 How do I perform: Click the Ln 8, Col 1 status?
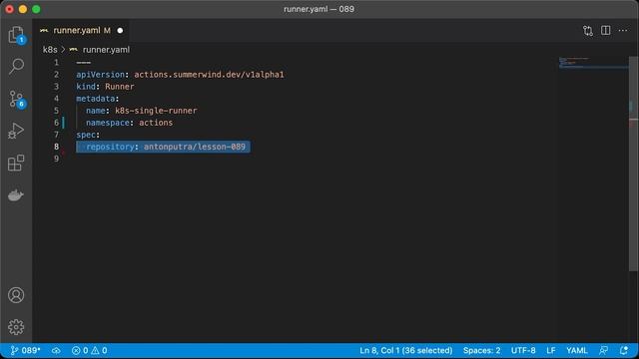click(x=406, y=350)
